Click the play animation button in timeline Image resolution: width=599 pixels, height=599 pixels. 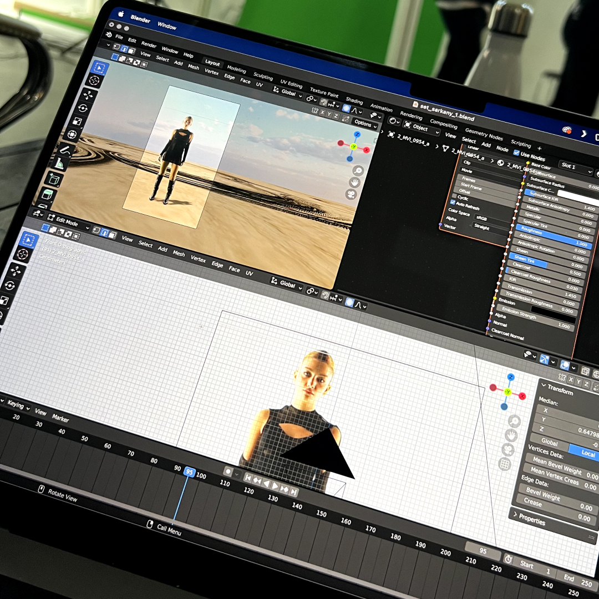coord(275,485)
